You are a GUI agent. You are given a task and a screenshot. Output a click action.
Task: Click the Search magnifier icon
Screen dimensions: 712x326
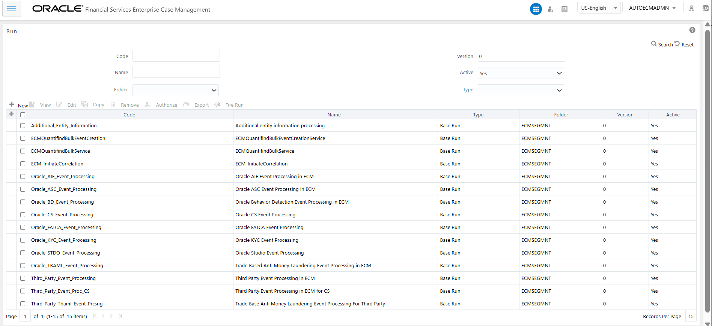(x=654, y=44)
